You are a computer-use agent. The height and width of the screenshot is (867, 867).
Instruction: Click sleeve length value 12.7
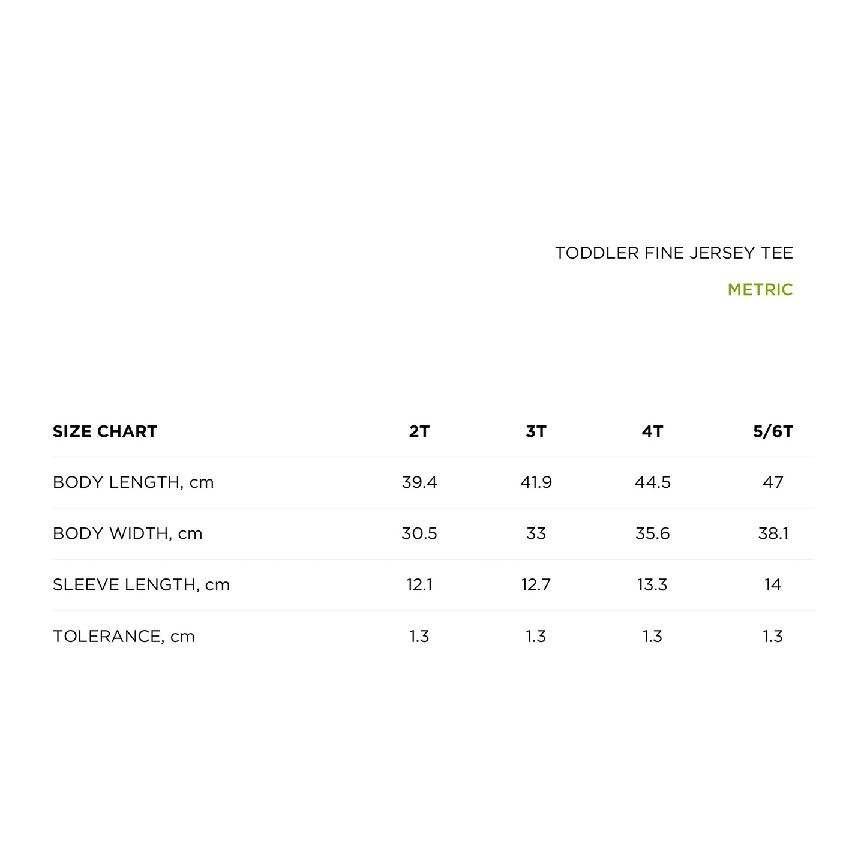[536, 585]
